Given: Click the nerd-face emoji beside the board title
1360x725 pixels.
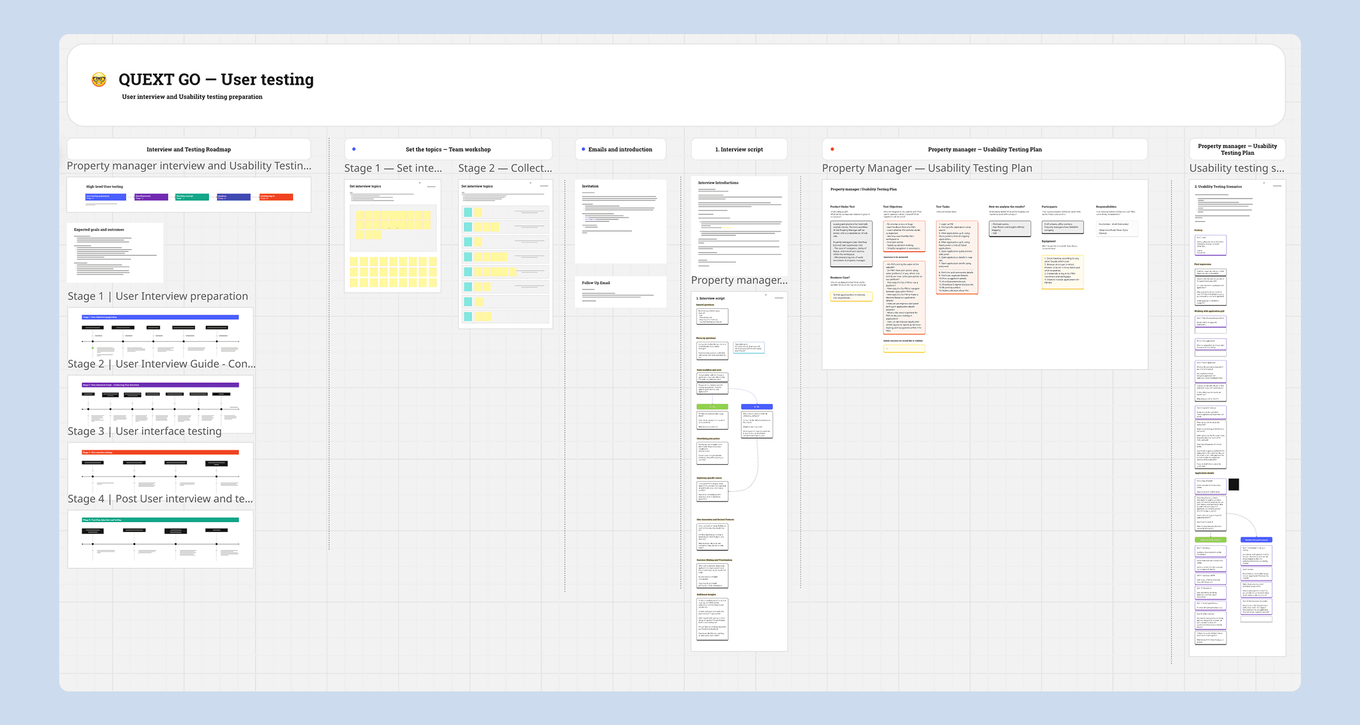Looking at the screenshot, I should [99, 79].
